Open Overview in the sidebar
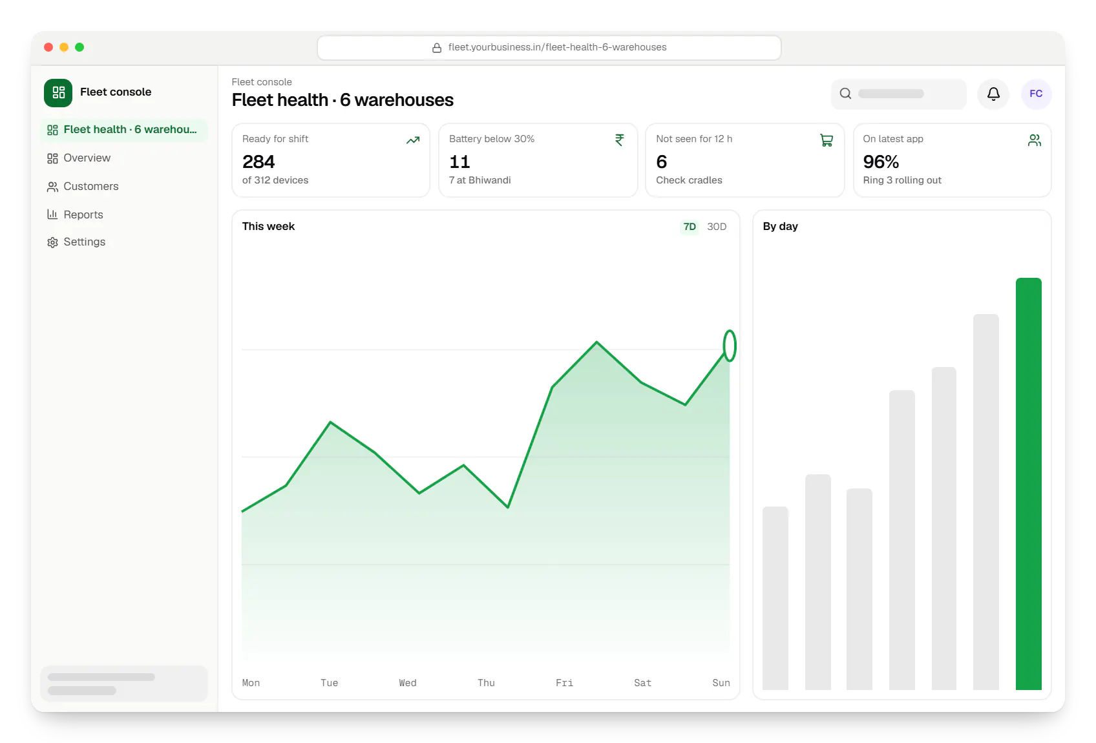 (x=124, y=158)
